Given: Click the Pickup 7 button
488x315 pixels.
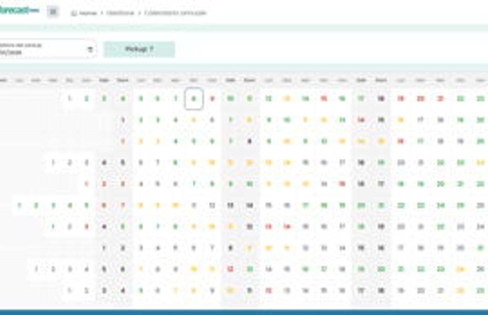Looking at the screenshot, I should click(139, 49).
